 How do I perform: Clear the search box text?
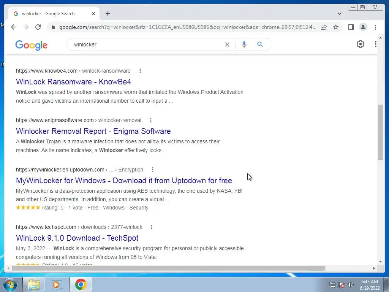coord(227,44)
